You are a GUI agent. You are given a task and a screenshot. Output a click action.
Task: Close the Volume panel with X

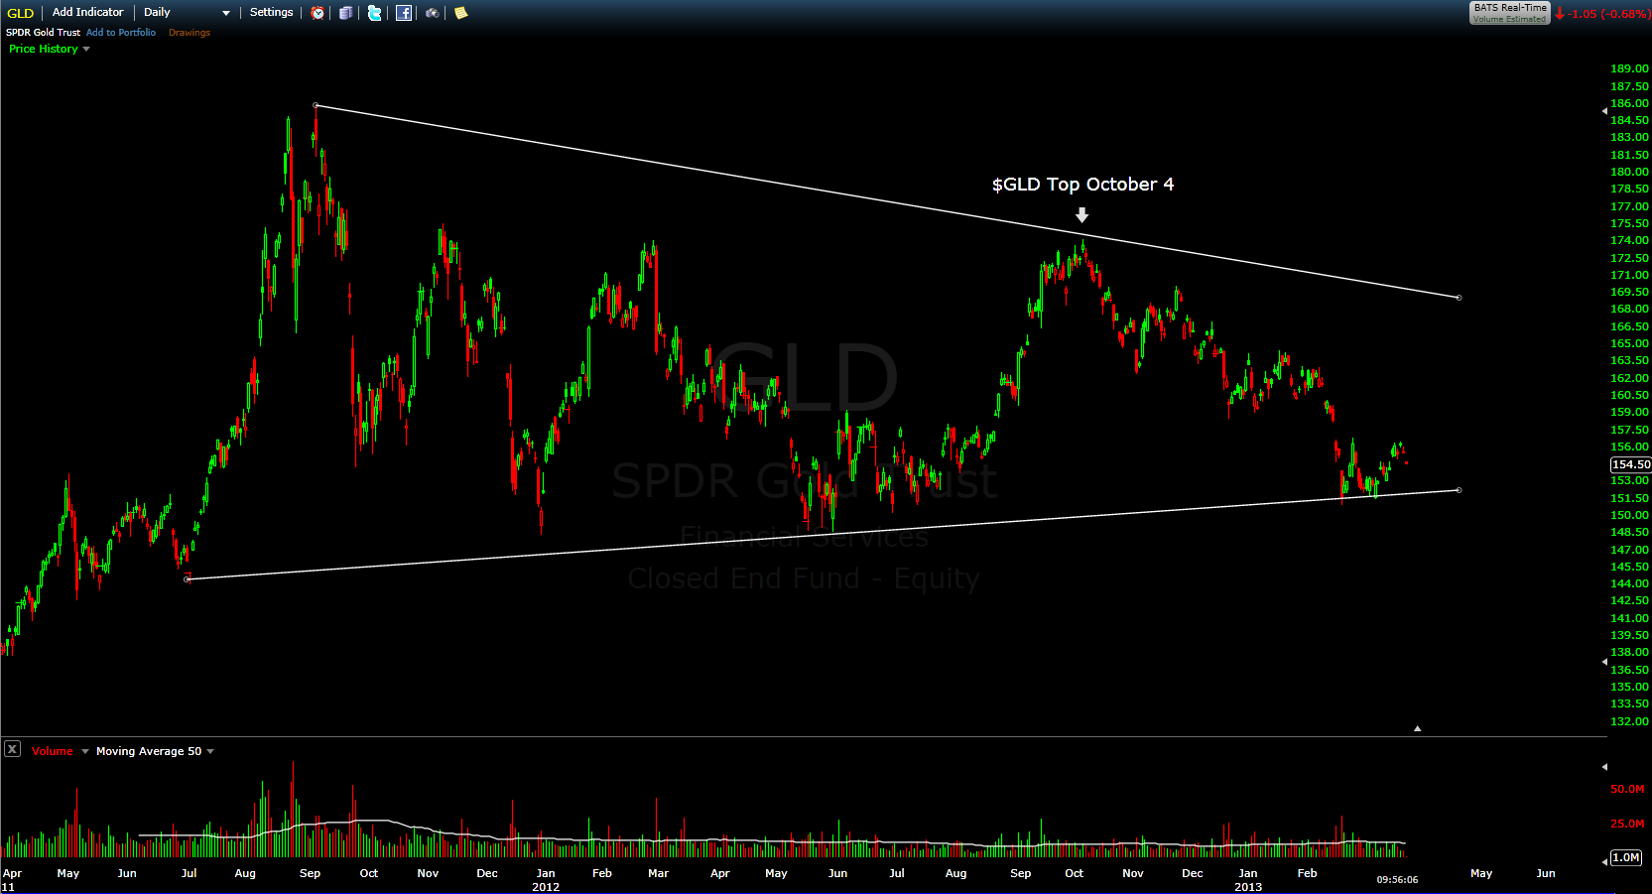point(12,749)
